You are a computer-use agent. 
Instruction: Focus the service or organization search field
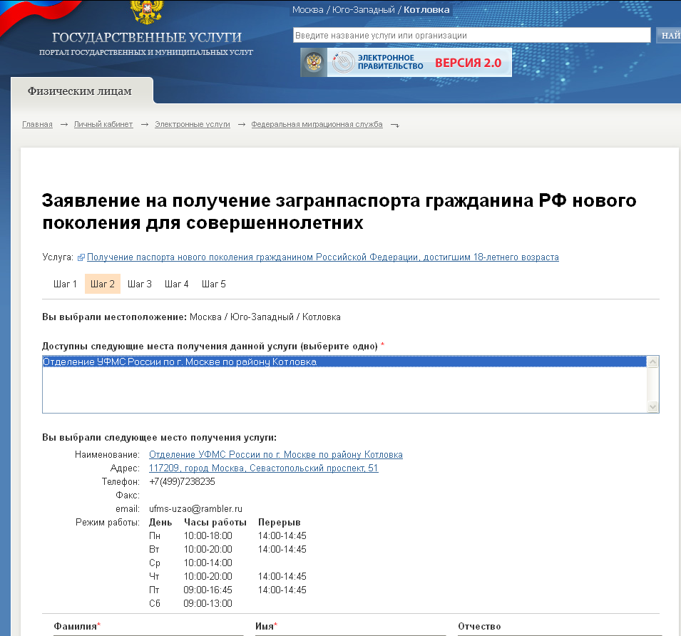click(x=471, y=35)
